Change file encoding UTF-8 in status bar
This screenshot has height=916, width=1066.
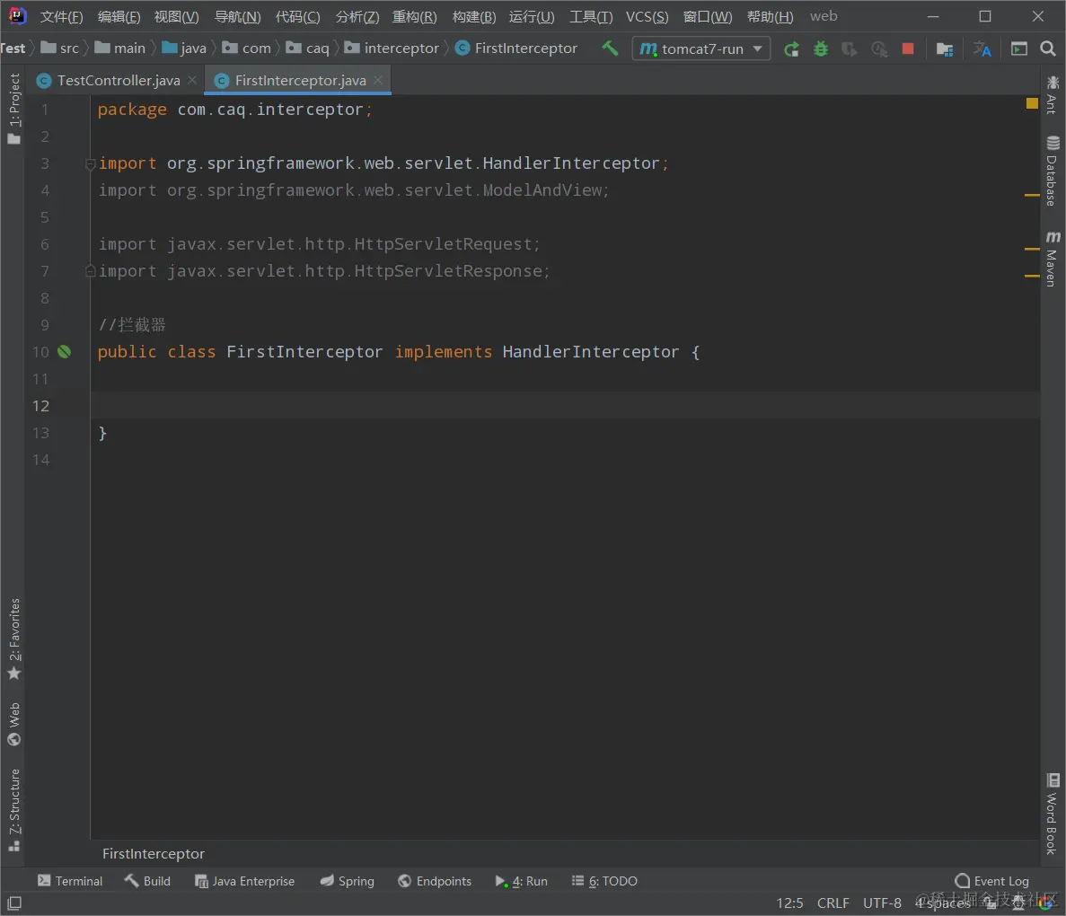(x=882, y=903)
